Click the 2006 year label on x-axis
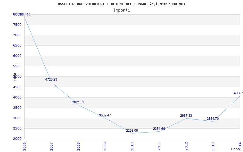This screenshot has height=152, width=243. [x=24, y=146]
